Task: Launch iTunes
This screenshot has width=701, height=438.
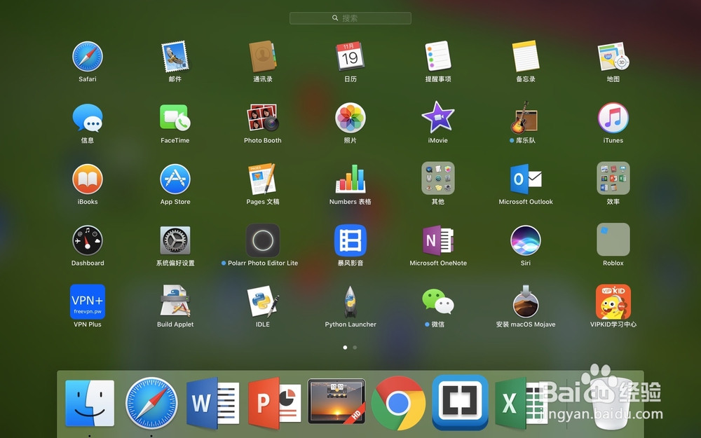Action: tap(613, 118)
